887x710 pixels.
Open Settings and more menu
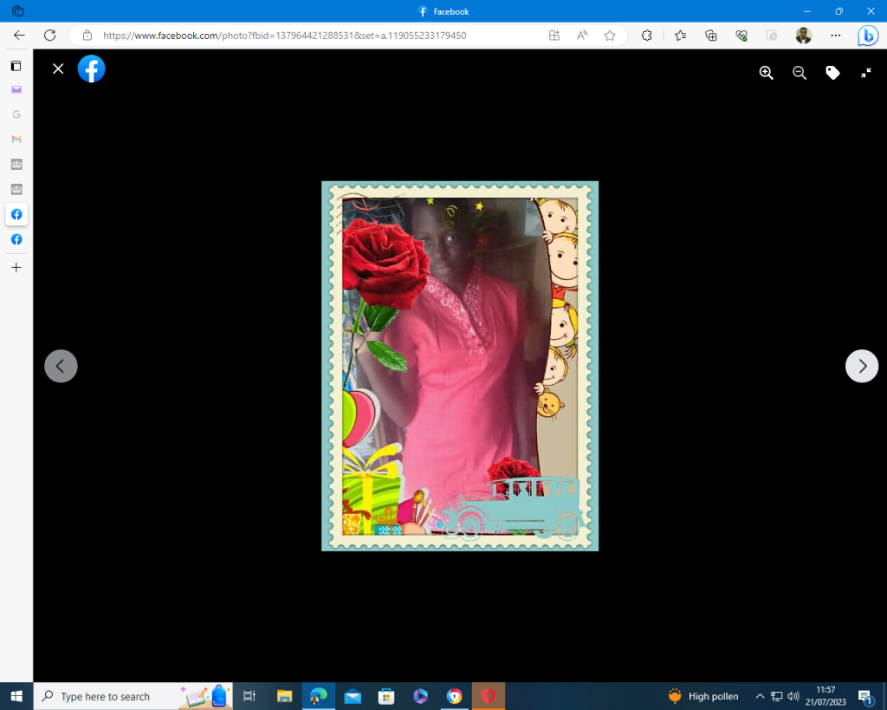[835, 36]
